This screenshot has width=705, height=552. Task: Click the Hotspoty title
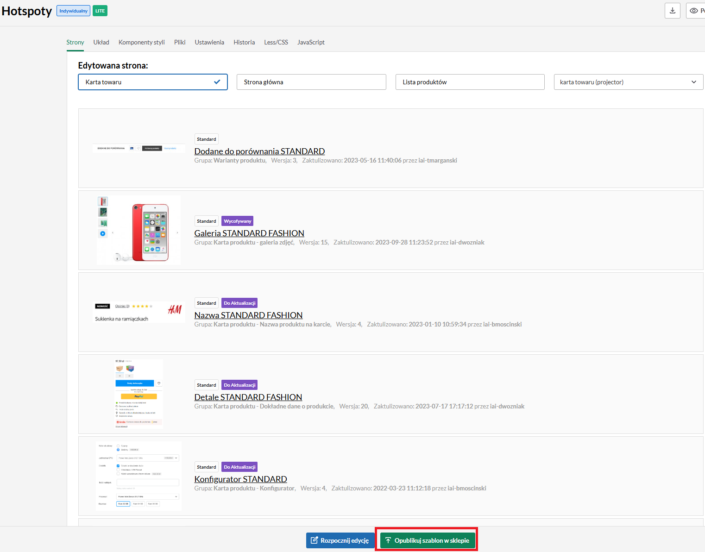[x=27, y=11]
